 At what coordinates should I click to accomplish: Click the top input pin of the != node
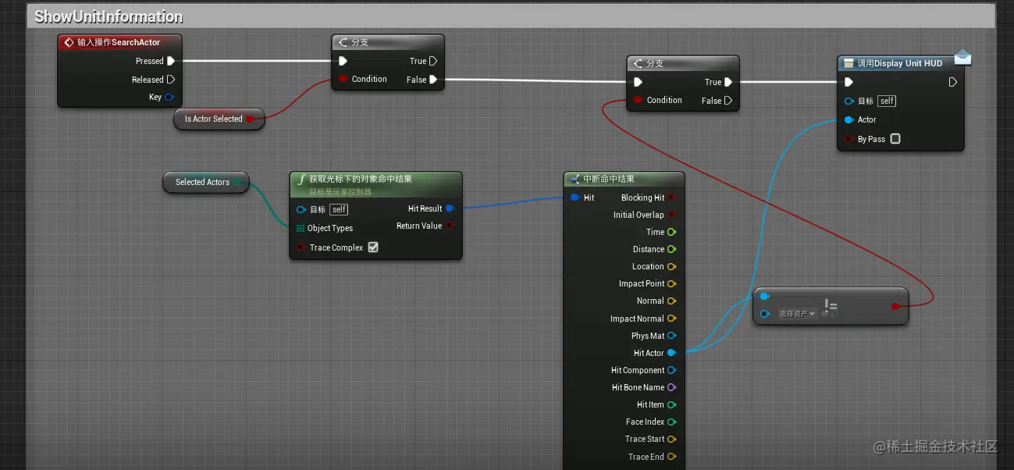tap(765, 296)
